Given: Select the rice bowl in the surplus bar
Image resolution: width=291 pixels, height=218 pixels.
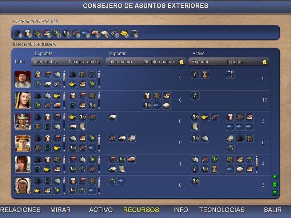Looking at the screenshot, I should point(104,33).
